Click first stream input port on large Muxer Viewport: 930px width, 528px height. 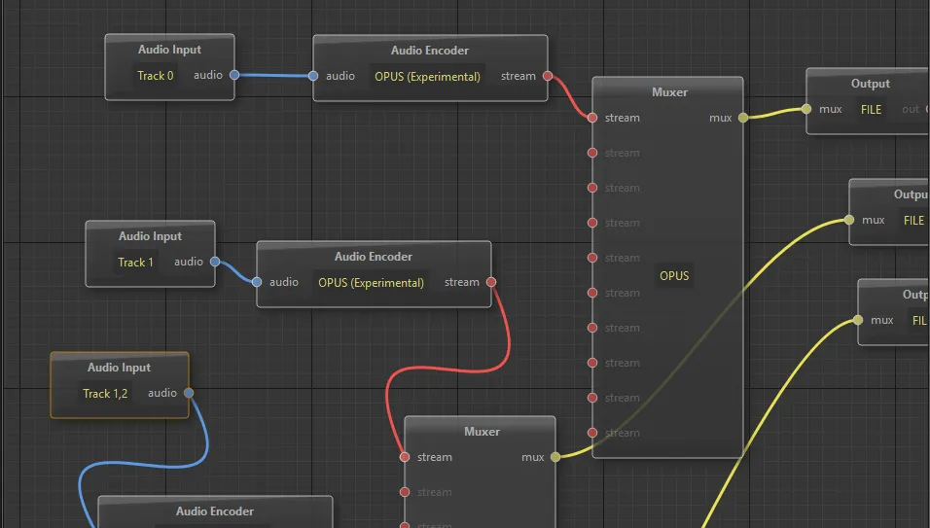pyautogui.click(x=591, y=118)
